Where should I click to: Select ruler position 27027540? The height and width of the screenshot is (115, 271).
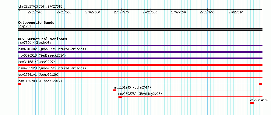[35, 12]
